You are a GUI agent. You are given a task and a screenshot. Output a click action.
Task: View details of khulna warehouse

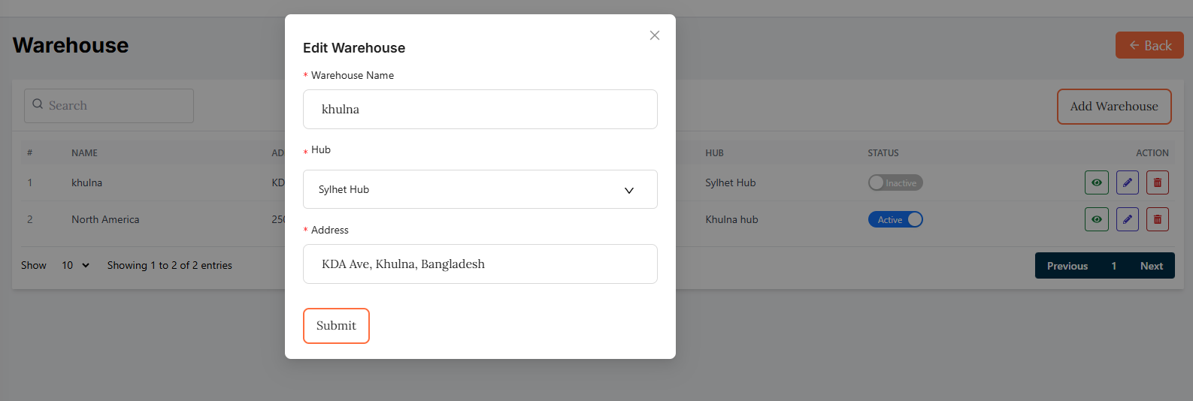point(1096,182)
